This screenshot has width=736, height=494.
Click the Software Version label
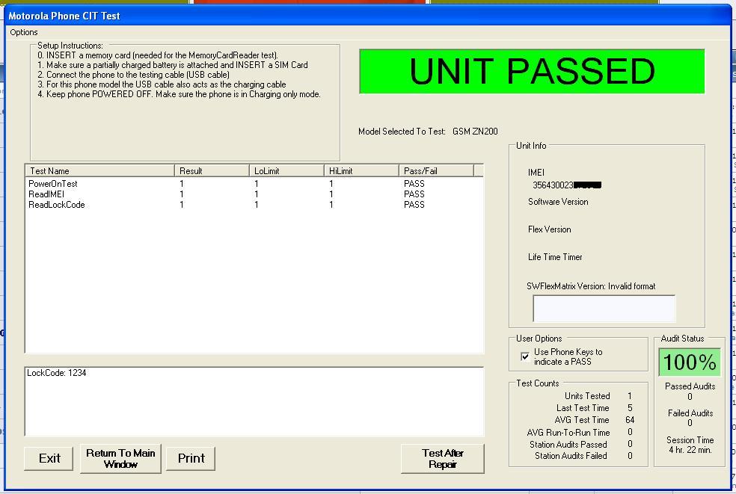click(558, 202)
